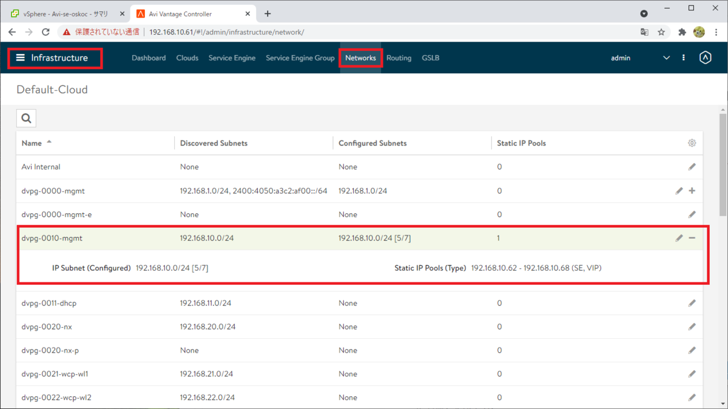This screenshot has width=728, height=409.
Task: Click the static pool range 192.168.10.62 - 192.168.10.68
Action: 521,268
